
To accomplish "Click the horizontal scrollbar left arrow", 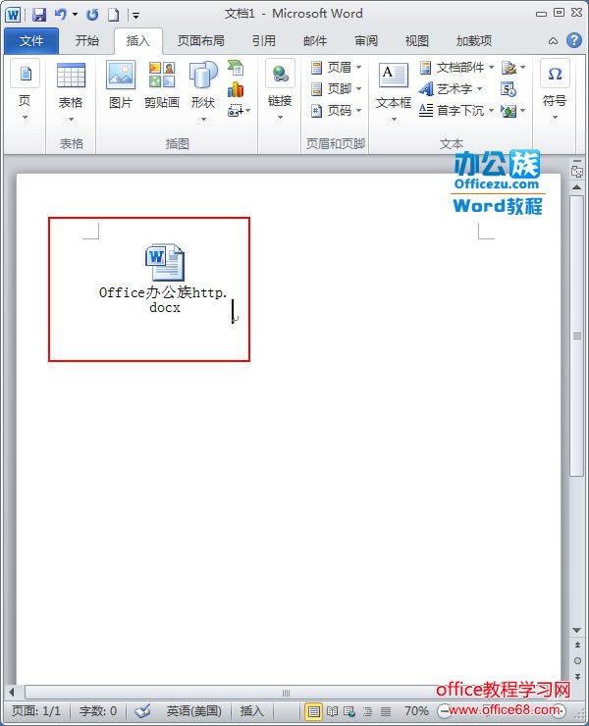I will 12,693.
